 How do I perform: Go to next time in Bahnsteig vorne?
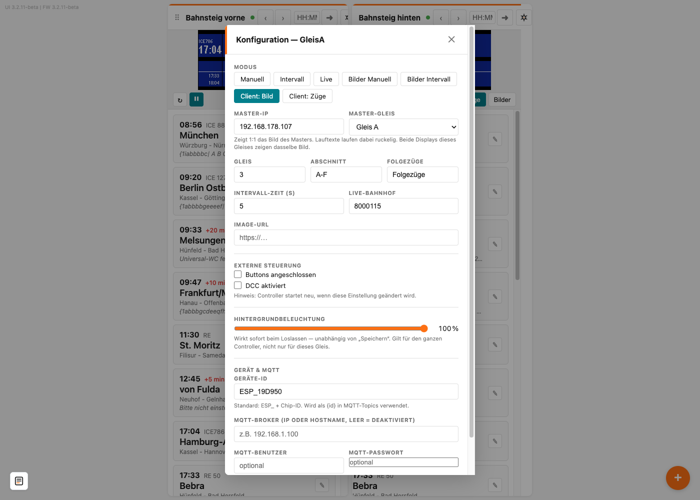click(283, 18)
